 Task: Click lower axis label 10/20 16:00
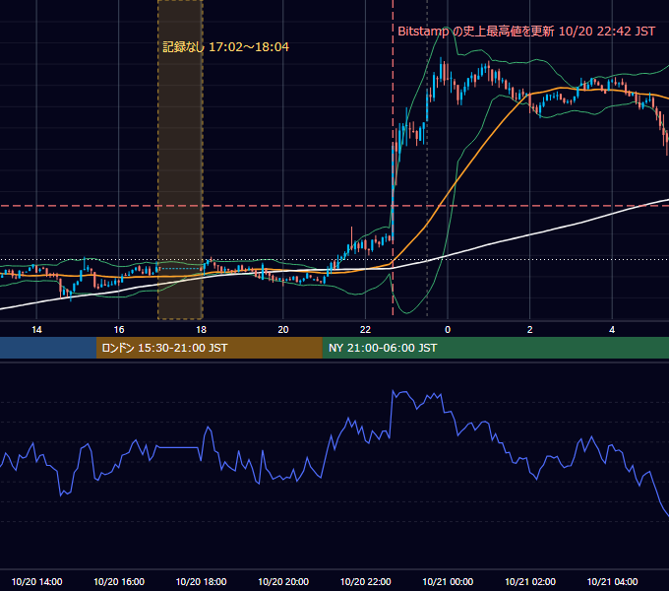point(119,581)
